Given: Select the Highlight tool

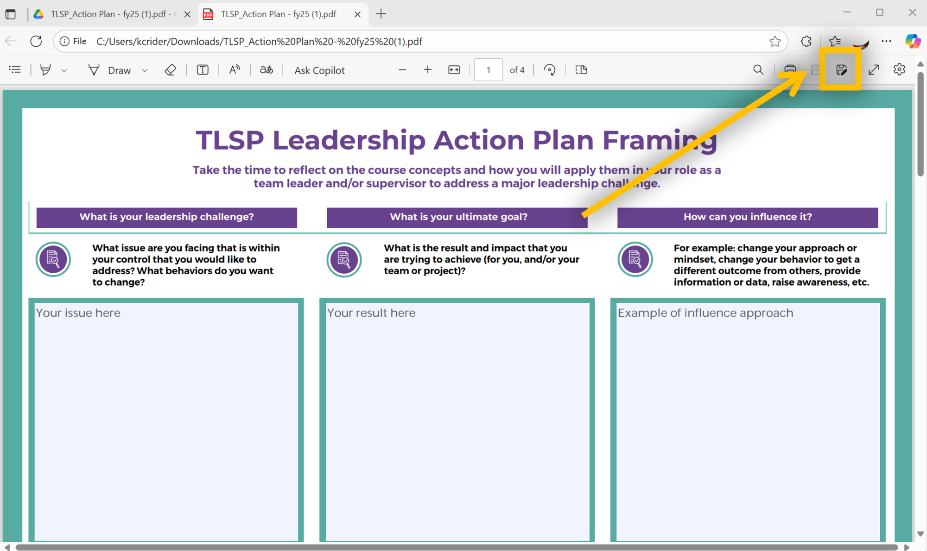Looking at the screenshot, I should click(45, 70).
